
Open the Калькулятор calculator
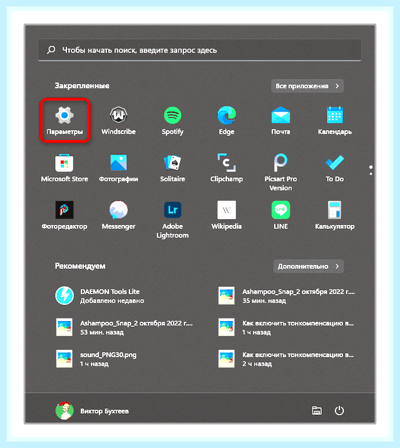click(335, 215)
